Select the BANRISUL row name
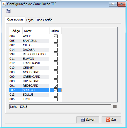This screenshot has width=127, height=128. coord(36,41)
